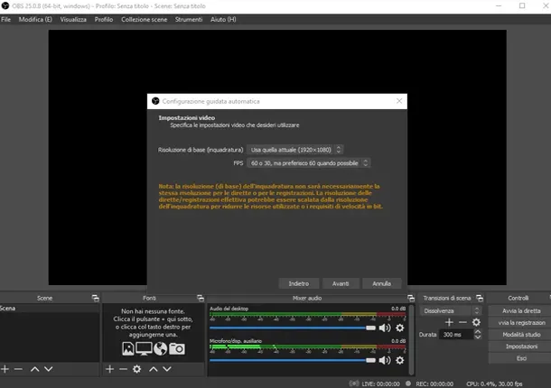This screenshot has height=388, width=551.
Task: Open Audio del desktop gear settings
Action: pos(399,328)
